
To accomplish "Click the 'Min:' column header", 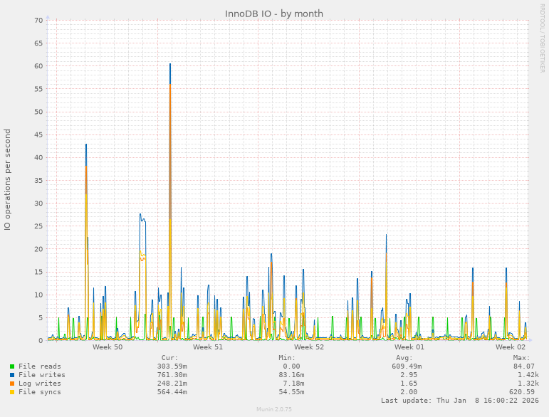I will [287, 358].
